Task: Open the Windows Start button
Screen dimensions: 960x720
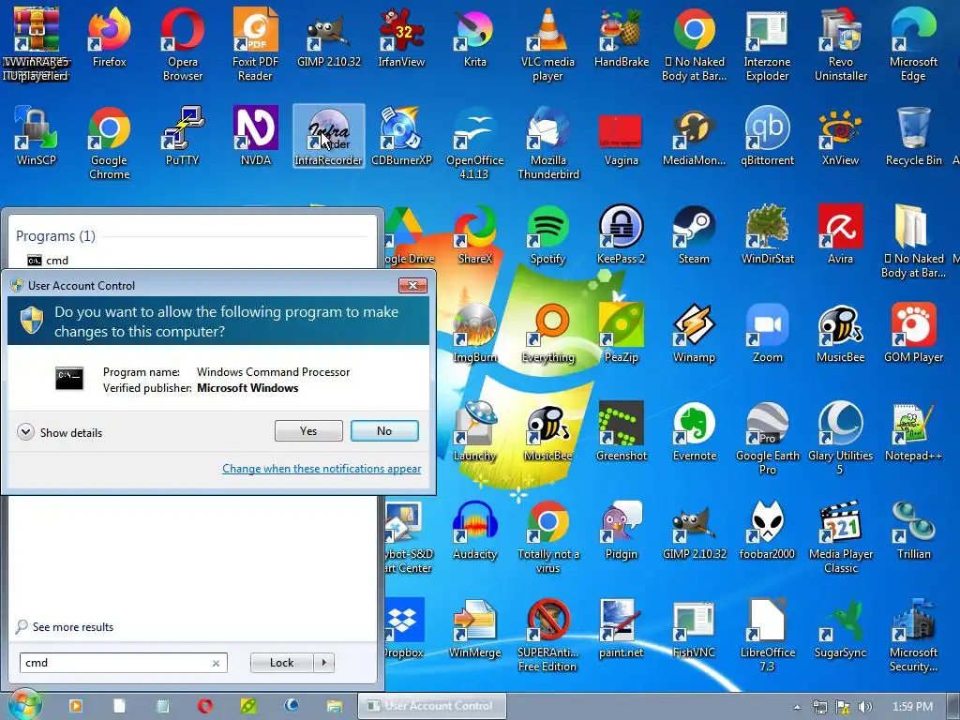Action: point(24,705)
